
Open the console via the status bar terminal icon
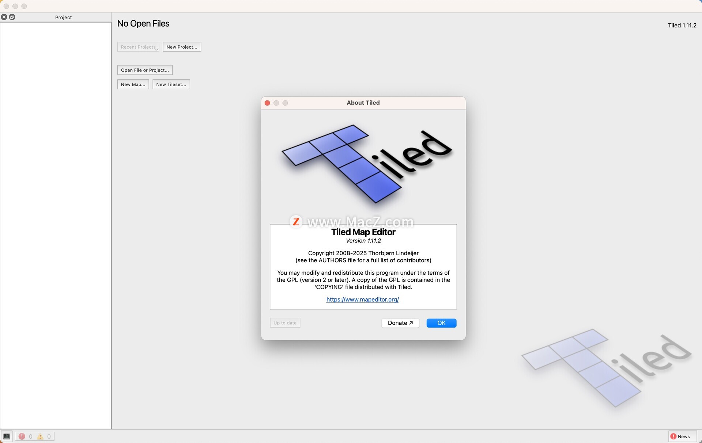tap(7, 436)
